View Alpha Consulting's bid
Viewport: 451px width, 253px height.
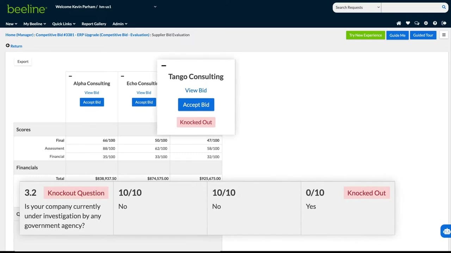(92, 93)
